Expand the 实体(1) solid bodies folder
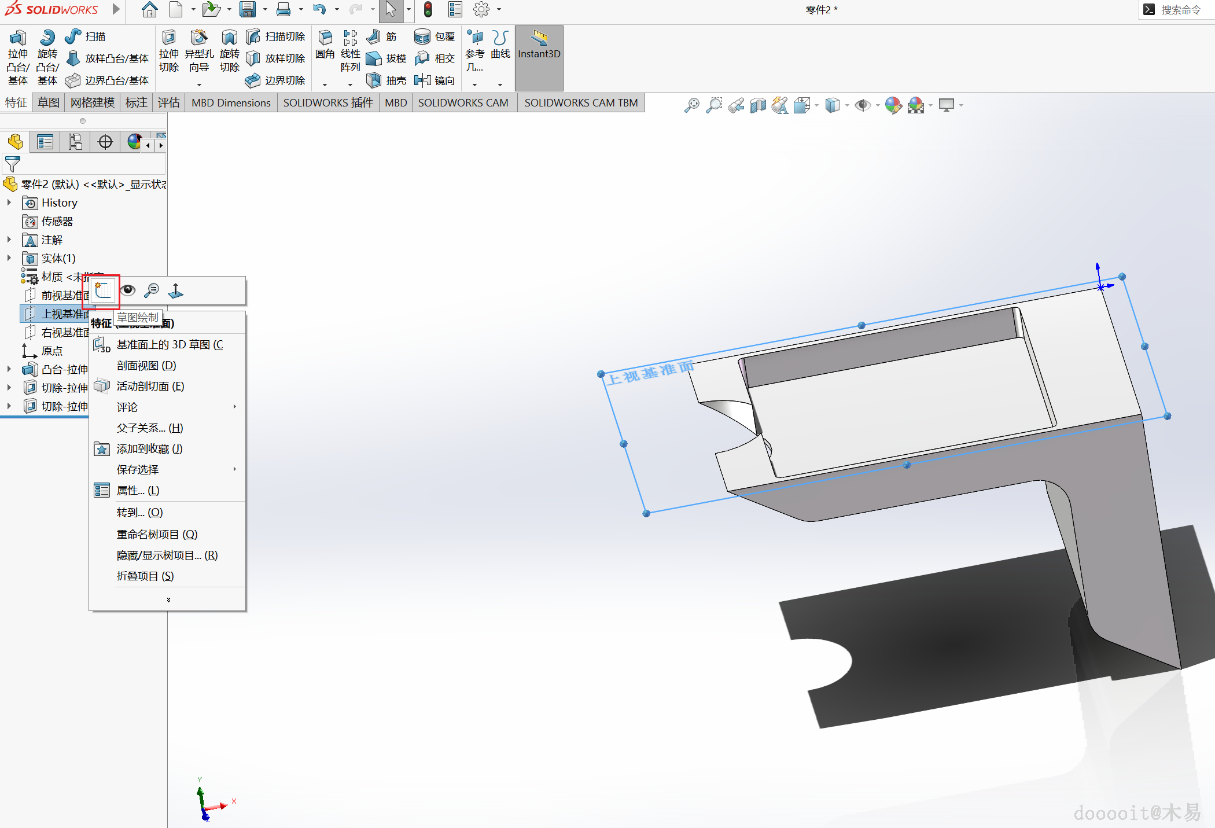The height and width of the screenshot is (828, 1215). pos(9,258)
